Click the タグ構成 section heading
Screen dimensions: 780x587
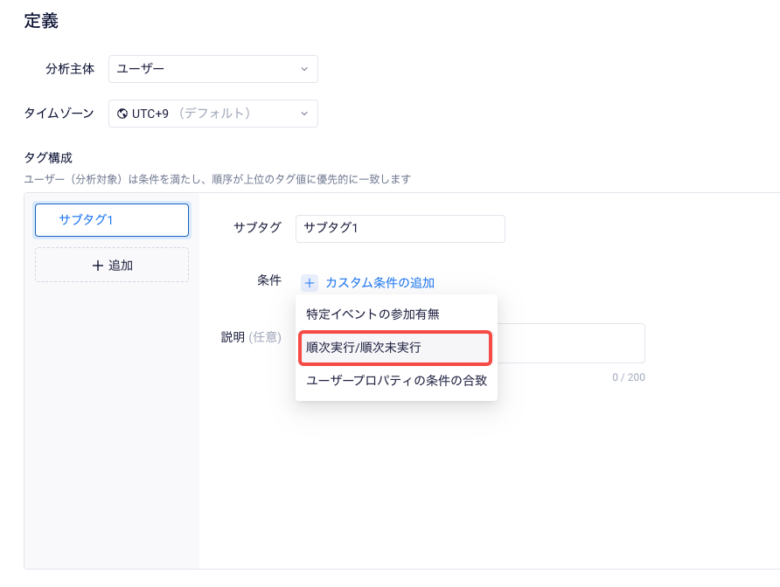48,158
